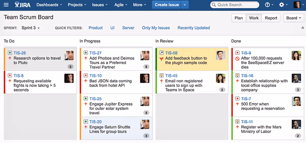Click the 2 points badge on TIS-11

point(298,136)
